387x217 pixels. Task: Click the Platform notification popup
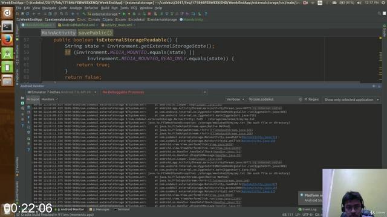[x=310, y=198]
